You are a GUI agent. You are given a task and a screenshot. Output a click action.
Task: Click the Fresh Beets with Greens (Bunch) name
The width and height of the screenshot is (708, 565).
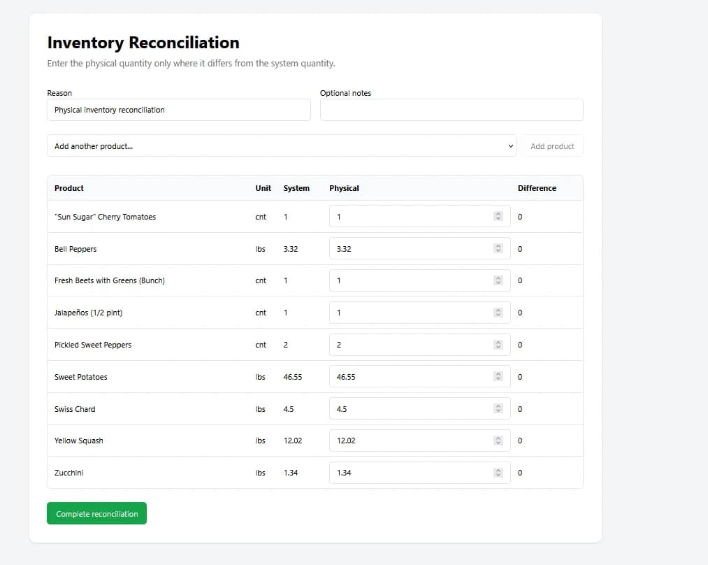110,280
